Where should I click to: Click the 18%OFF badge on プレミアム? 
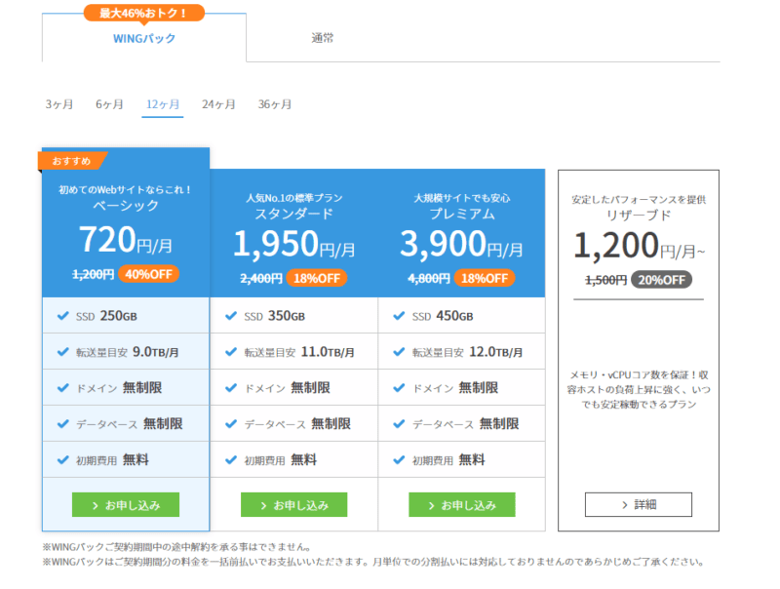click(x=485, y=278)
